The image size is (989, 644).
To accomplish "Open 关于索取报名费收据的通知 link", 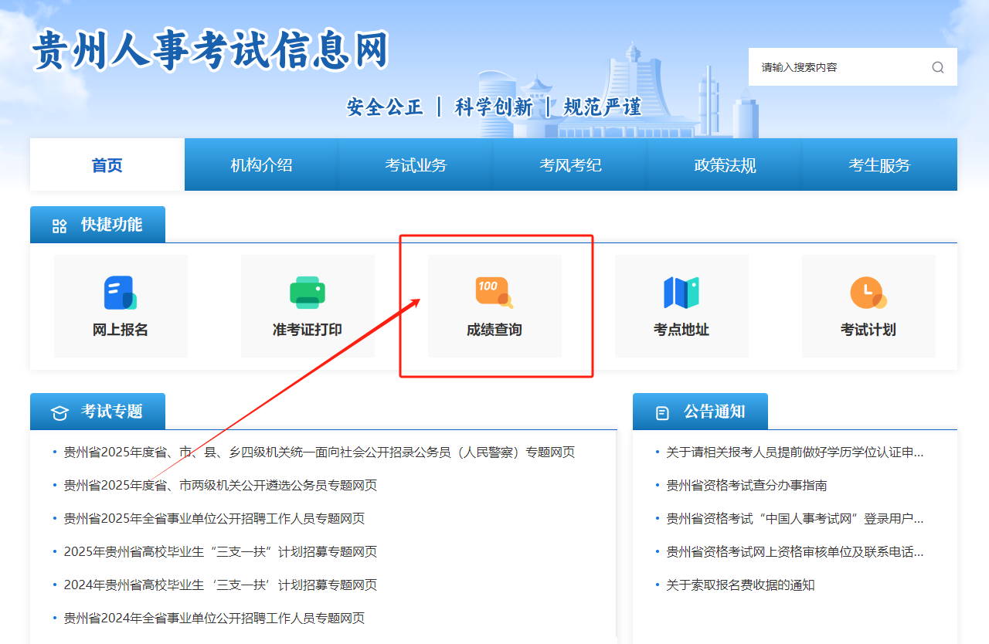I will tap(740, 585).
